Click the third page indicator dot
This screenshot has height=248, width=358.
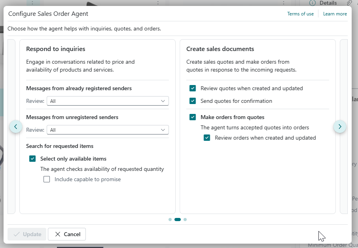185,220
